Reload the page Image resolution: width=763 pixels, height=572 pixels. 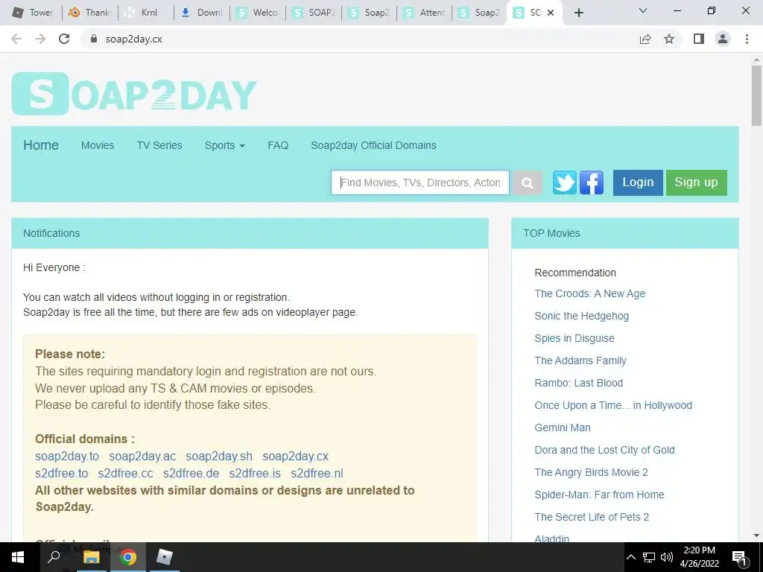[x=64, y=39]
